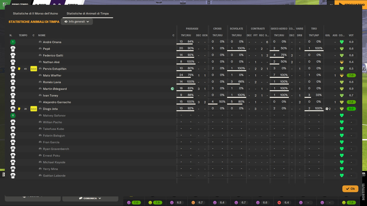Image resolution: width=367 pixels, height=206 pixels.
Task: Click Alejandro Garnacho's tackle success bar
Action: [237, 105]
